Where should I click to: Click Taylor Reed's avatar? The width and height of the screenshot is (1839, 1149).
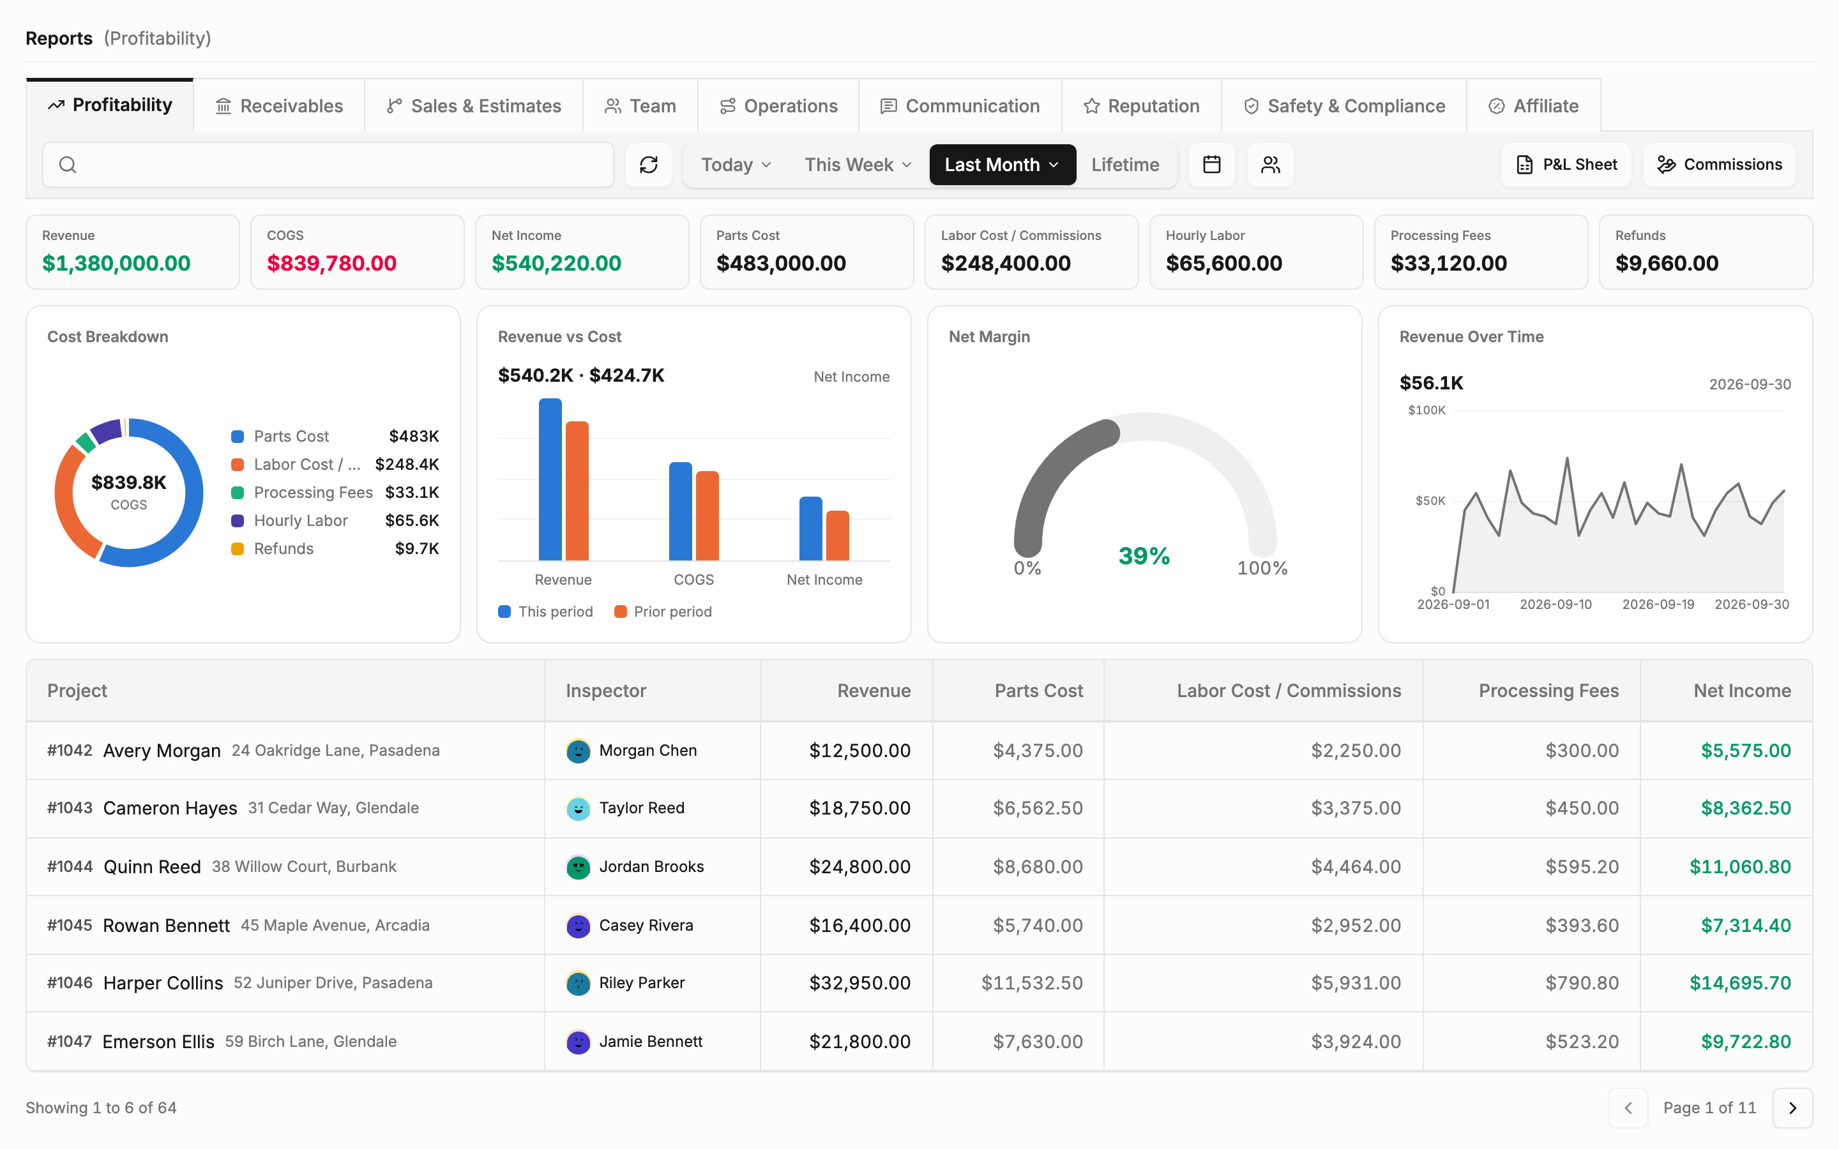point(579,807)
